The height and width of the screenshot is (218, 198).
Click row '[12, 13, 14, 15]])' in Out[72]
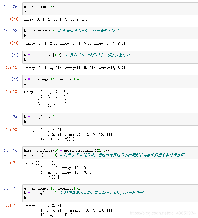coord(54,105)
